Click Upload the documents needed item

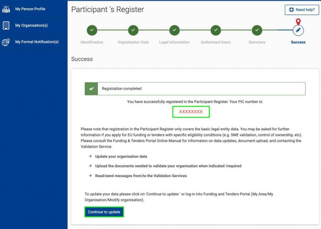coord(168,166)
